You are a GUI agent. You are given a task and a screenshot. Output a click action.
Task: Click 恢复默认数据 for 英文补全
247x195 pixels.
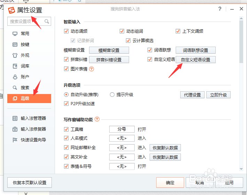click(x=165, y=157)
